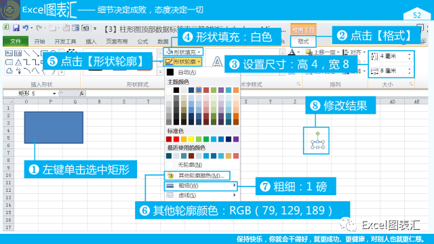Open the 形状填充 dropdown
The image size is (434, 244).
tap(183, 52)
